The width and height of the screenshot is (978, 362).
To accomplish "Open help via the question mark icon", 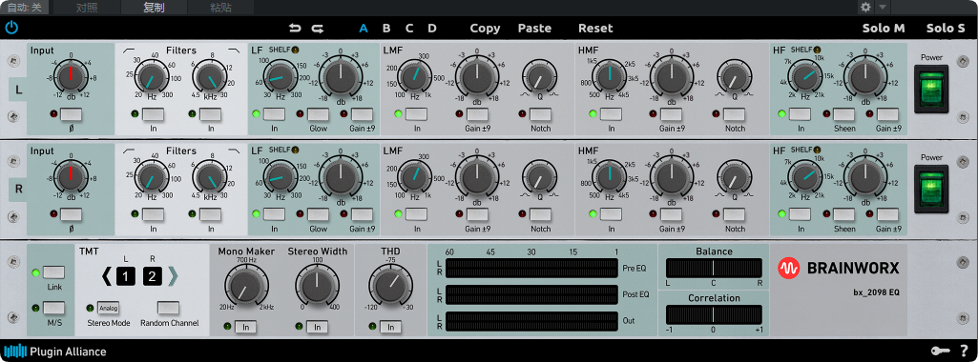I will (x=965, y=351).
